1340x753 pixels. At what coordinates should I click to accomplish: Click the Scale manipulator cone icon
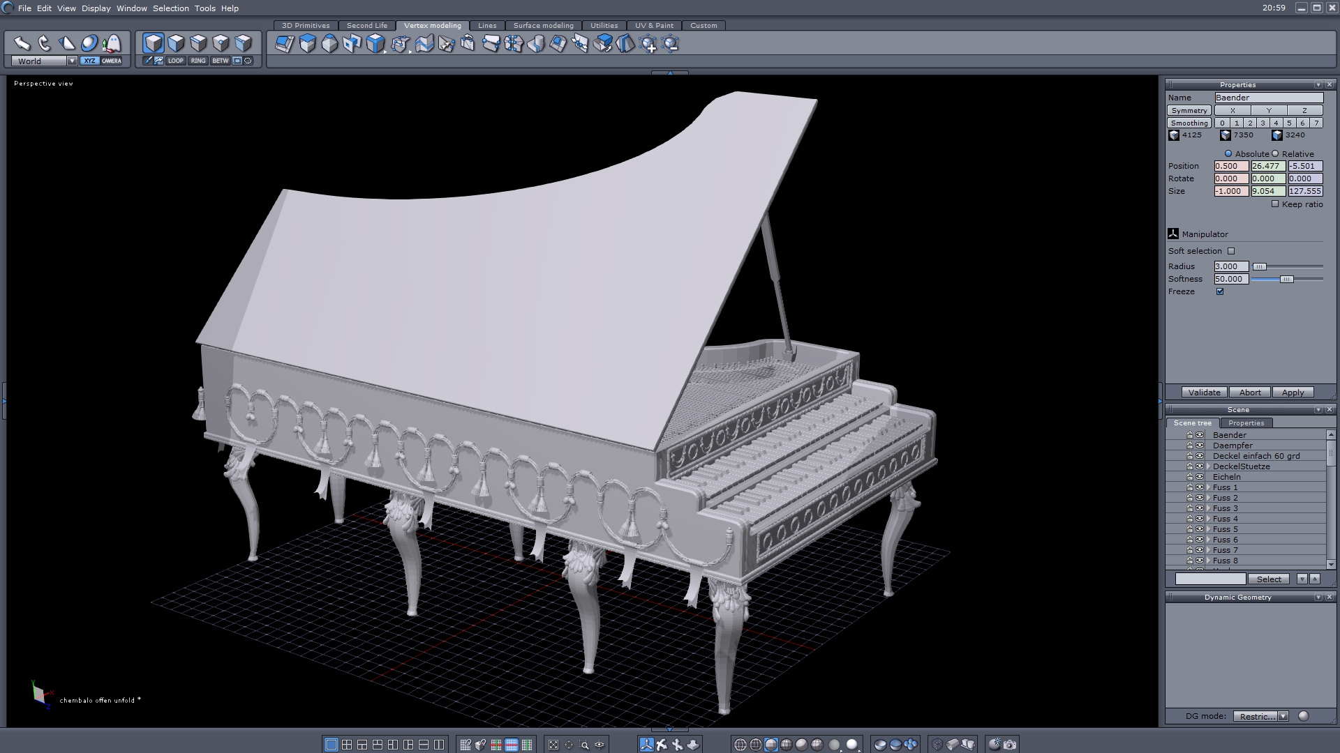pos(67,43)
